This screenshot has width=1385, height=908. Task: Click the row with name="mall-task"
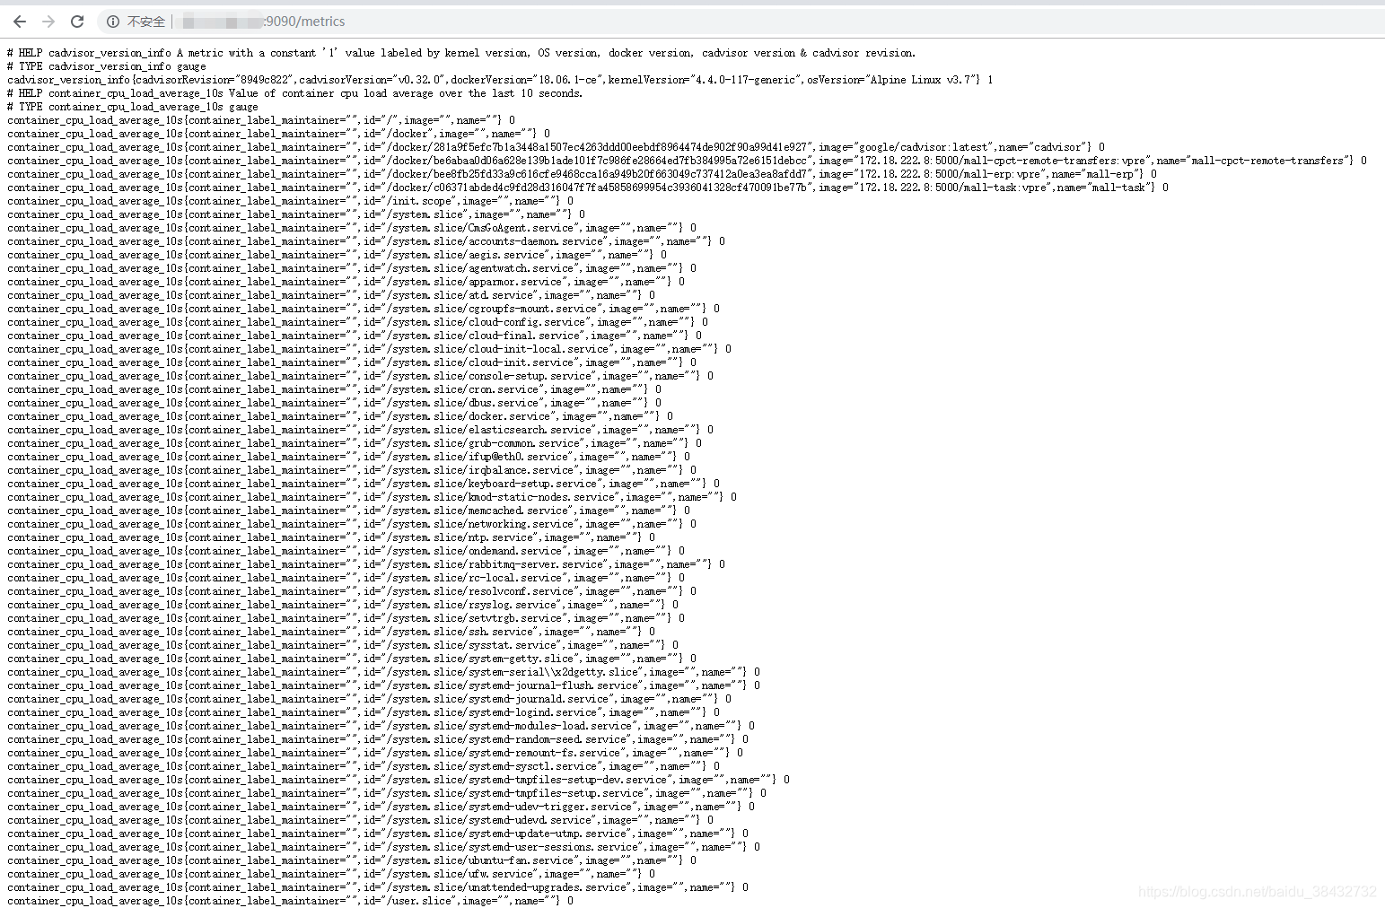coord(588,188)
